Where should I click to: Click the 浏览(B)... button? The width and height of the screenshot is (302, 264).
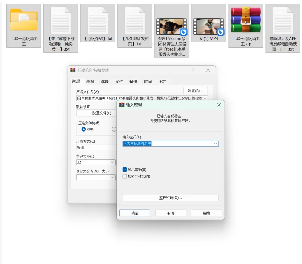196,91
